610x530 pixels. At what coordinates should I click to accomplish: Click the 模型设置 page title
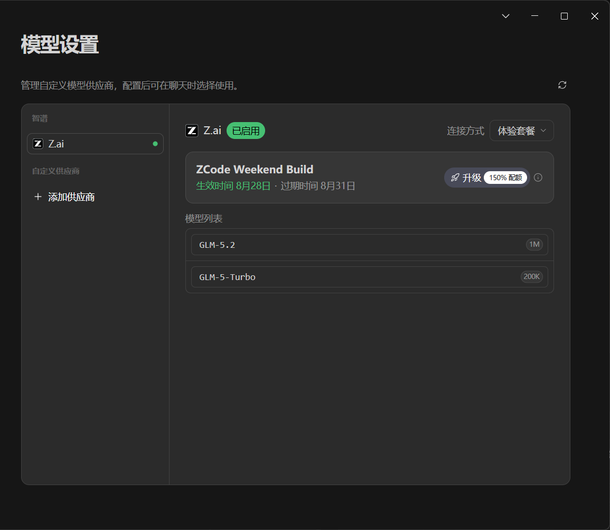pyautogui.click(x=60, y=44)
